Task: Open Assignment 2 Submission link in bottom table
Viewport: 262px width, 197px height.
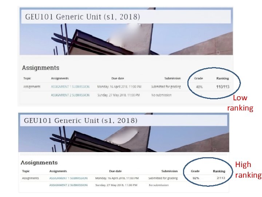Action: point(68,185)
